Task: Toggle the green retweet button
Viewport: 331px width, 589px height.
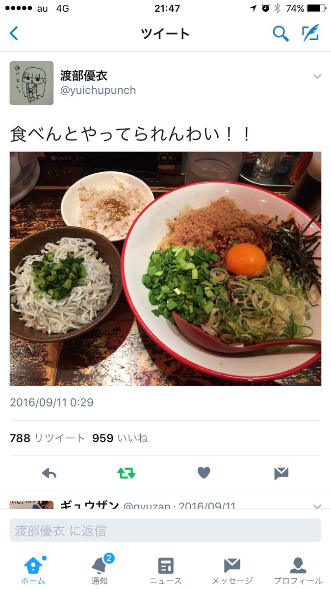Action: (x=126, y=473)
